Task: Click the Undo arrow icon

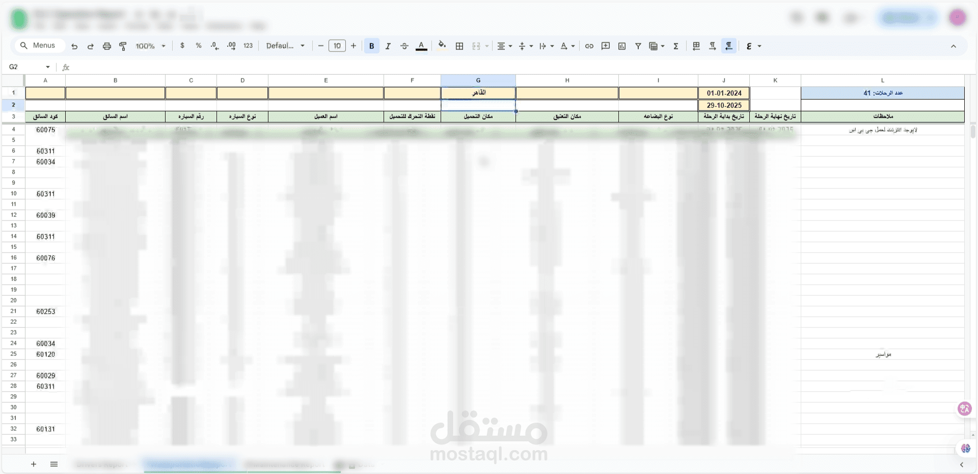Action: (74, 46)
